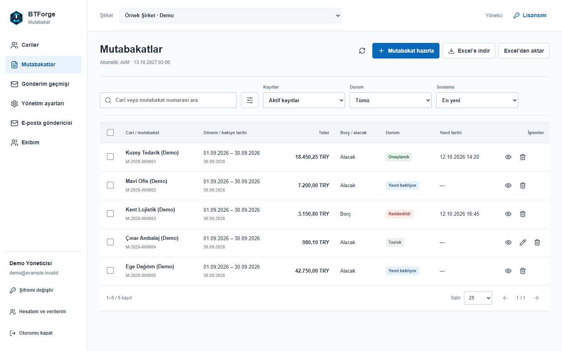562x351 pixels.
Task: Open Gönderim geçmişi in the sidebar
Action: pyautogui.click(x=43, y=84)
